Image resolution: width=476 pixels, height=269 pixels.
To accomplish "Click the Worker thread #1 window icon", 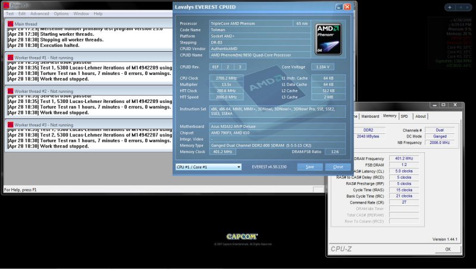I will pos(10,57).
